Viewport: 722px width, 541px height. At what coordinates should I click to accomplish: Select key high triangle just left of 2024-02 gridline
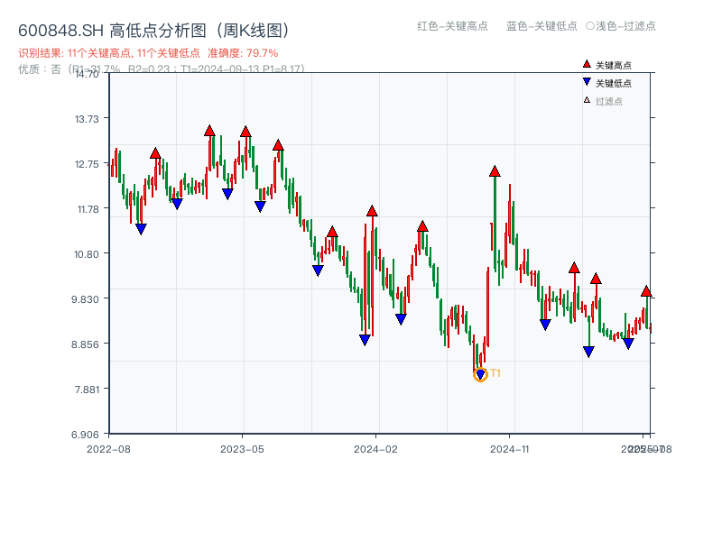(x=372, y=211)
